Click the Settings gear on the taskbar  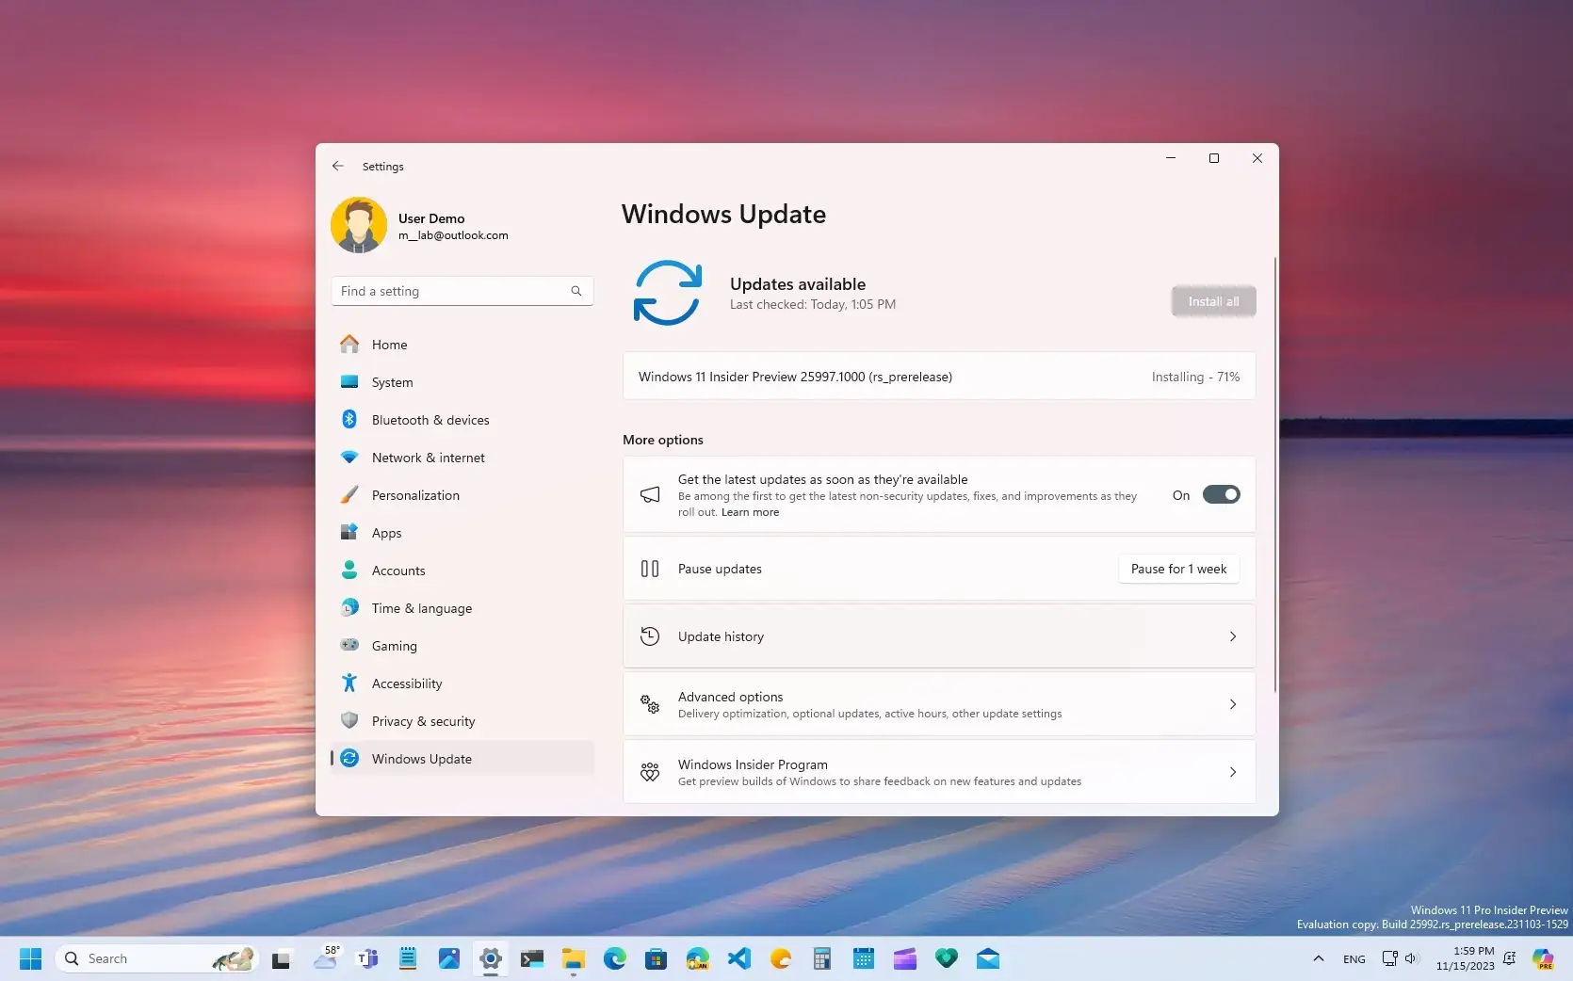[491, 959]
